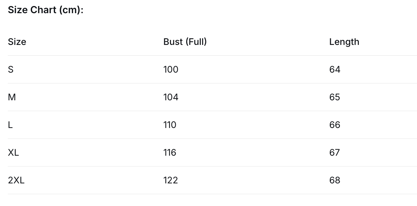Click the S size row label
Image resolution: width=417 pixels, height=206 pixels.
(x=10, y=70)
